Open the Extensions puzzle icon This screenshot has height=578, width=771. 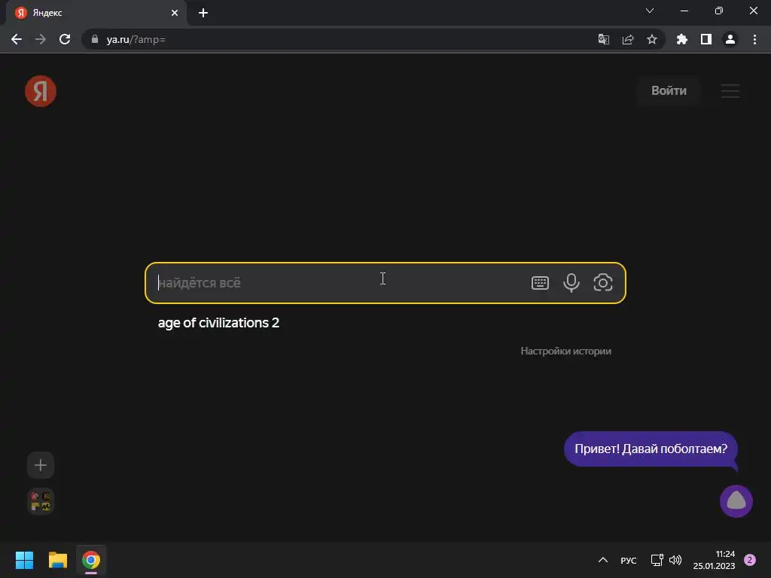(681, 39)
